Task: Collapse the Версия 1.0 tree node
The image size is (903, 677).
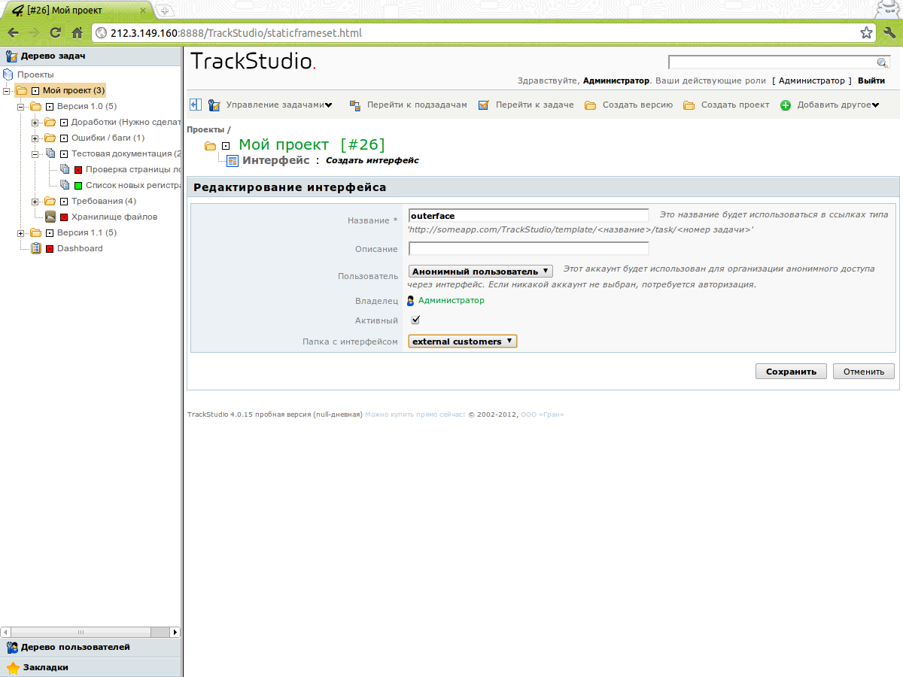Action: coord(21,107)
